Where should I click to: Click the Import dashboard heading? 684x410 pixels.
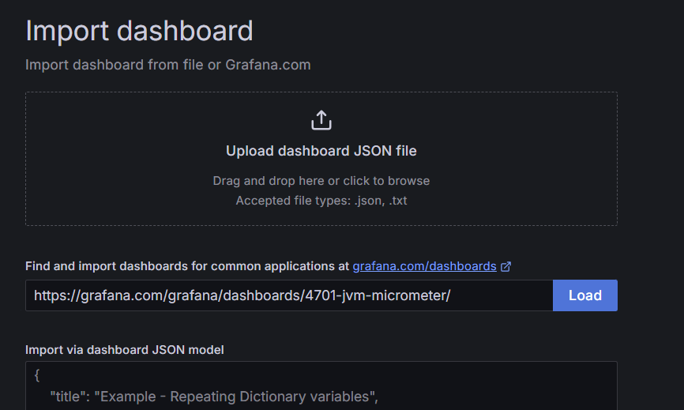(x=139, y=31)
